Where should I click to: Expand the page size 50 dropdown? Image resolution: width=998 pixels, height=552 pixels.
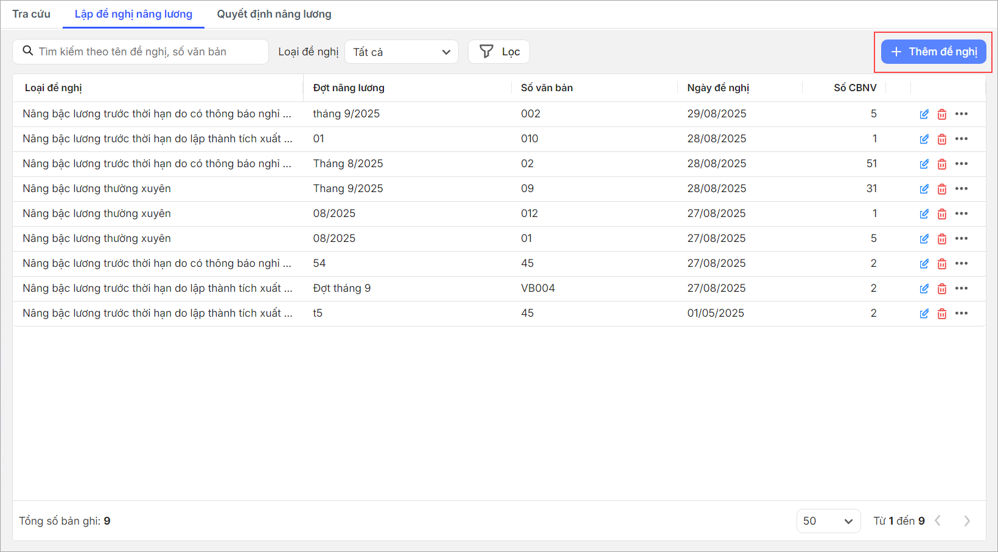pyautogui.click(x=828, y=521)
